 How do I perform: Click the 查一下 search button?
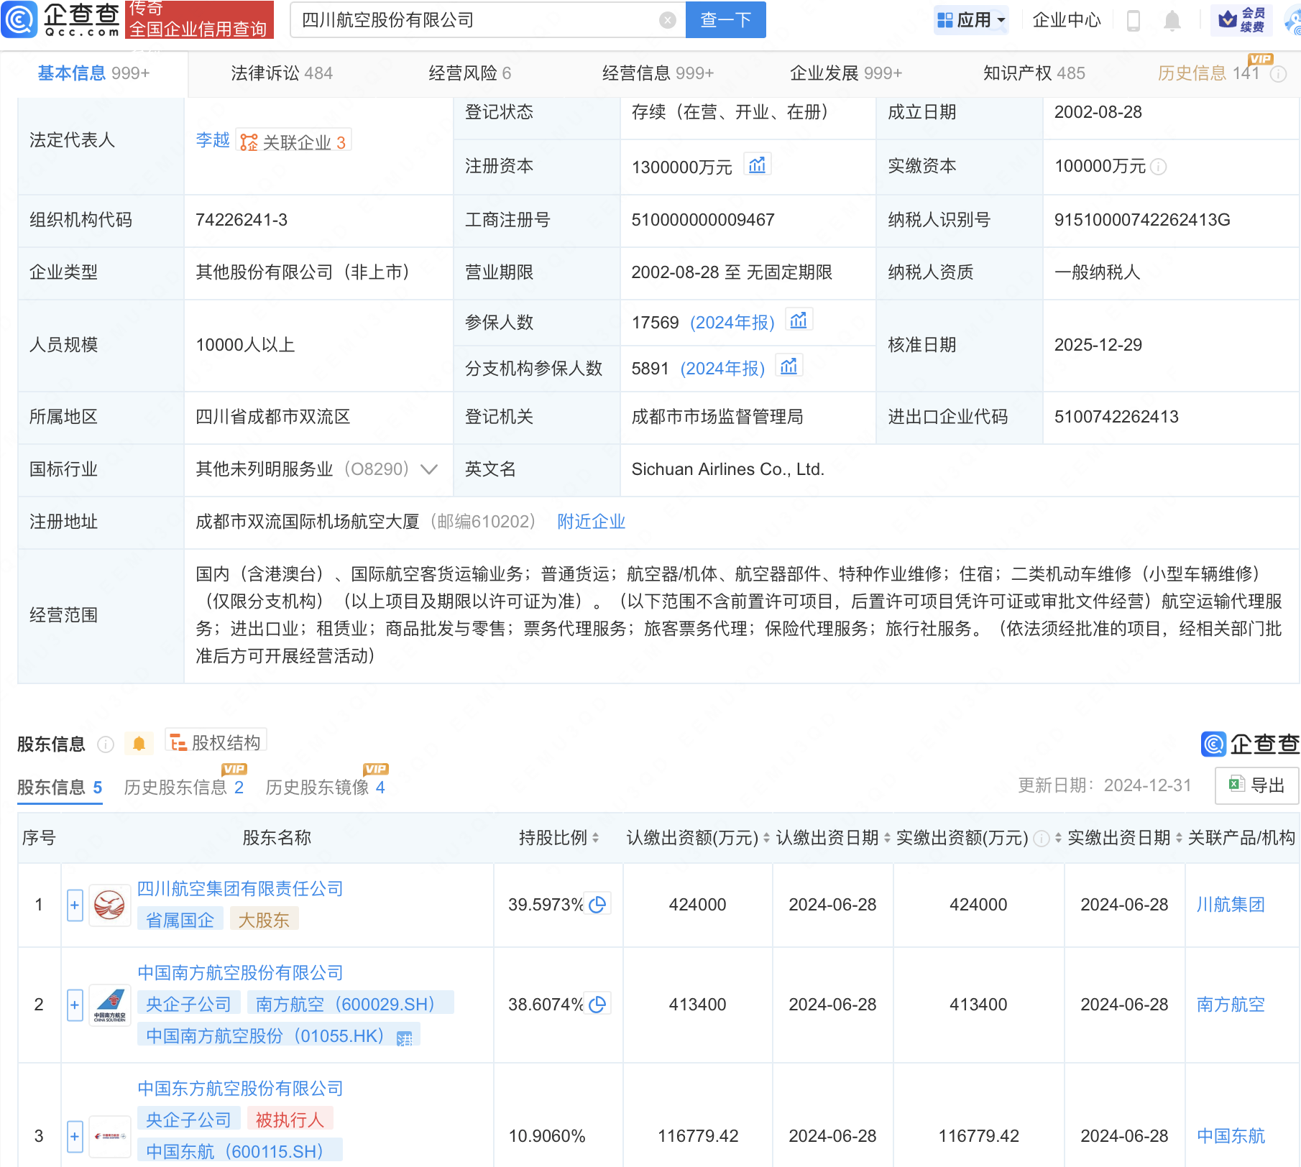(725, 20)
